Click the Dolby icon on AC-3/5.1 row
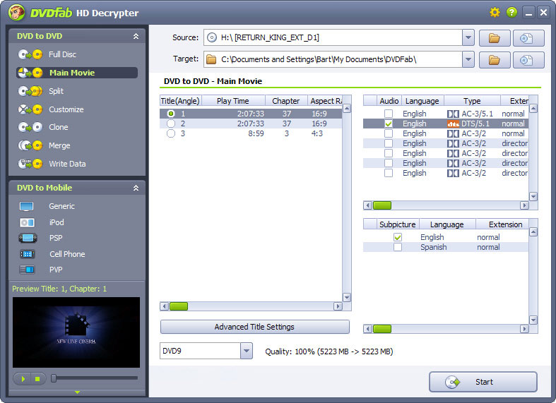Viewport: 556px width, 403px height. (x=453, y=114)
